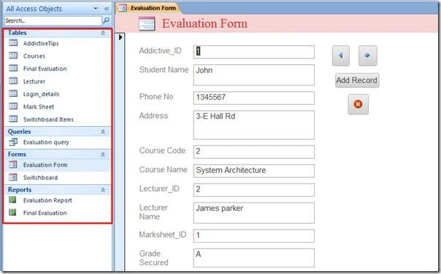The height and width of the screenshot is (274, 441).
Task: Click the Final Evaluation table icon
Action: click(x=13, y=68)
